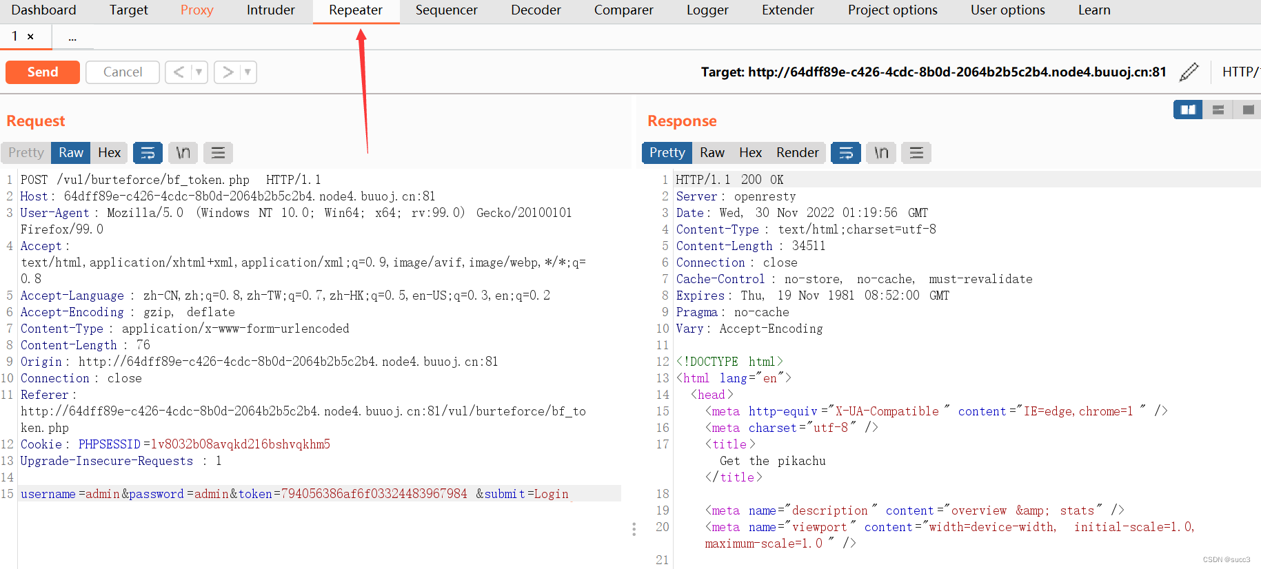1261x569 pixels.
Task: Select the Repeater tab
Action: (356, 10)
